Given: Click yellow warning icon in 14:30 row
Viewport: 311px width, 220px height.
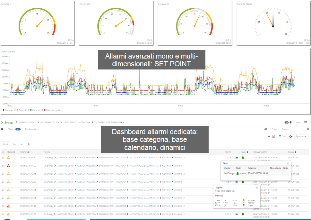Looking at the screenshot, I should 8,158.
